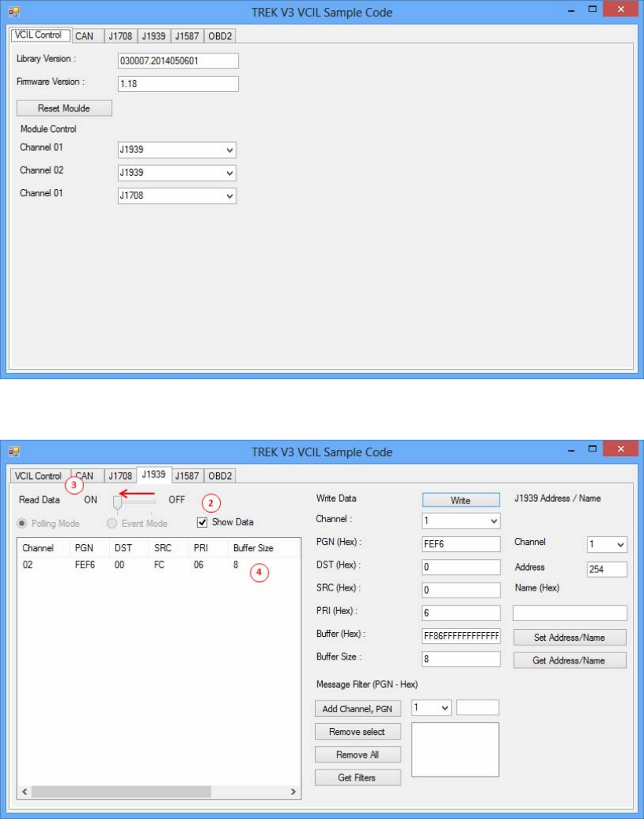Open the OBD2 tab in the bottom window
Screen dimensions: 644x819
[x=220, y=476]
